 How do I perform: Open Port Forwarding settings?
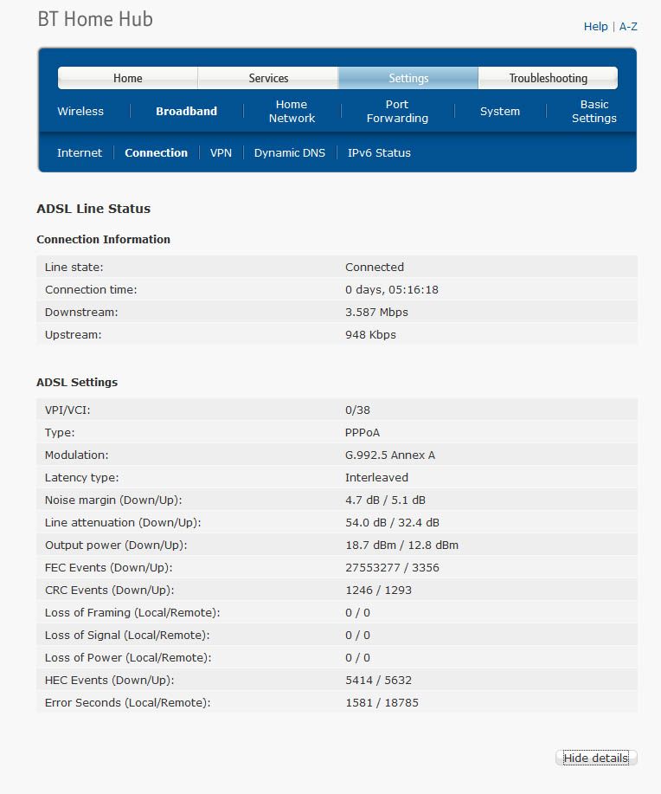tap(397, 112)
